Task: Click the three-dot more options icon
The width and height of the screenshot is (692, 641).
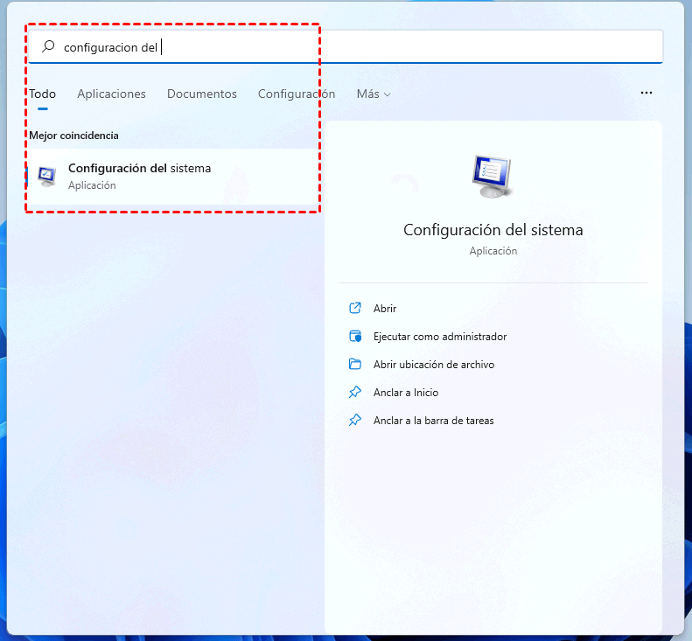Action: pos(647,93)
